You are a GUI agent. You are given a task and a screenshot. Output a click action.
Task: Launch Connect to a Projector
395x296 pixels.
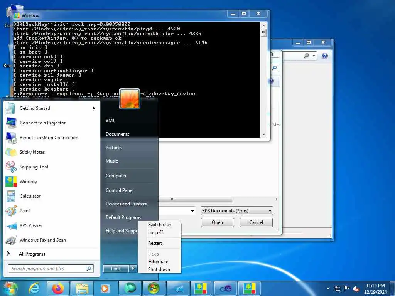(x=52, y=123)
